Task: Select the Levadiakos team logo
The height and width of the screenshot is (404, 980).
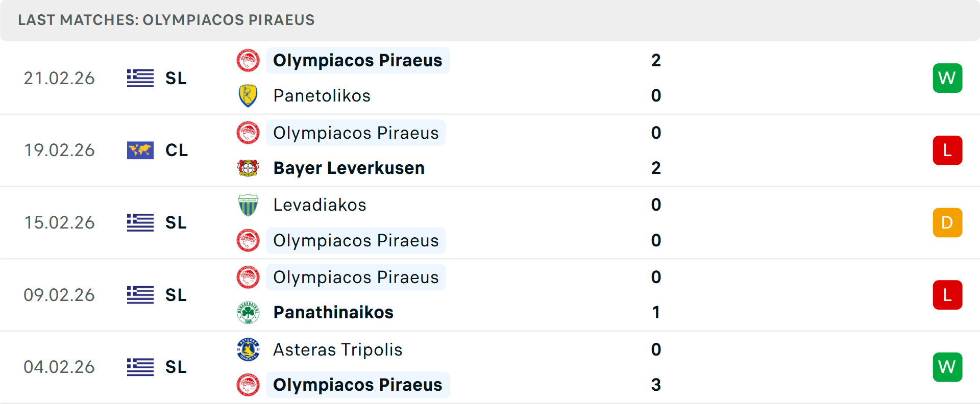Action: point(248,205)
